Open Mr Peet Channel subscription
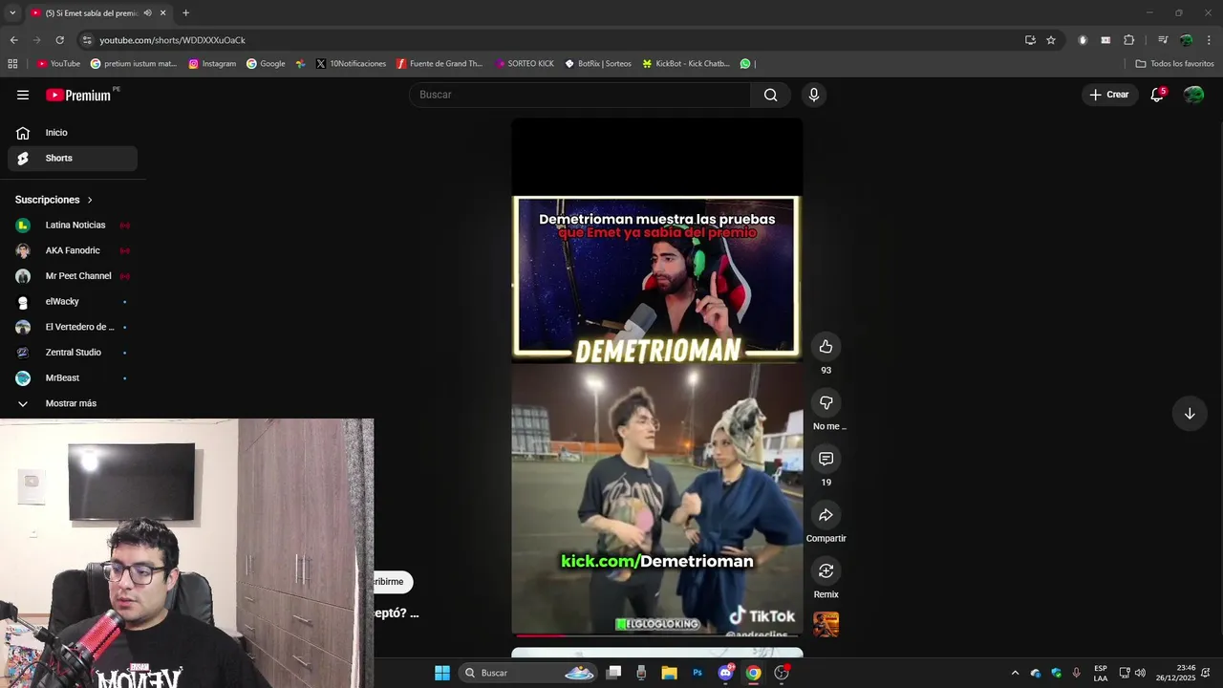Image resolution: width=1223 pixels, height=688 pixels. point(73,276)
